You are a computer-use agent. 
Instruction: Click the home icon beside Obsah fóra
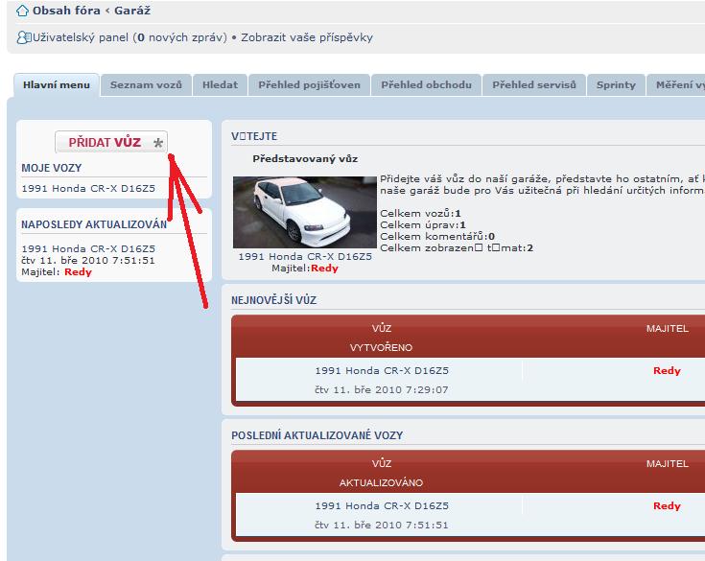[22, 12]
